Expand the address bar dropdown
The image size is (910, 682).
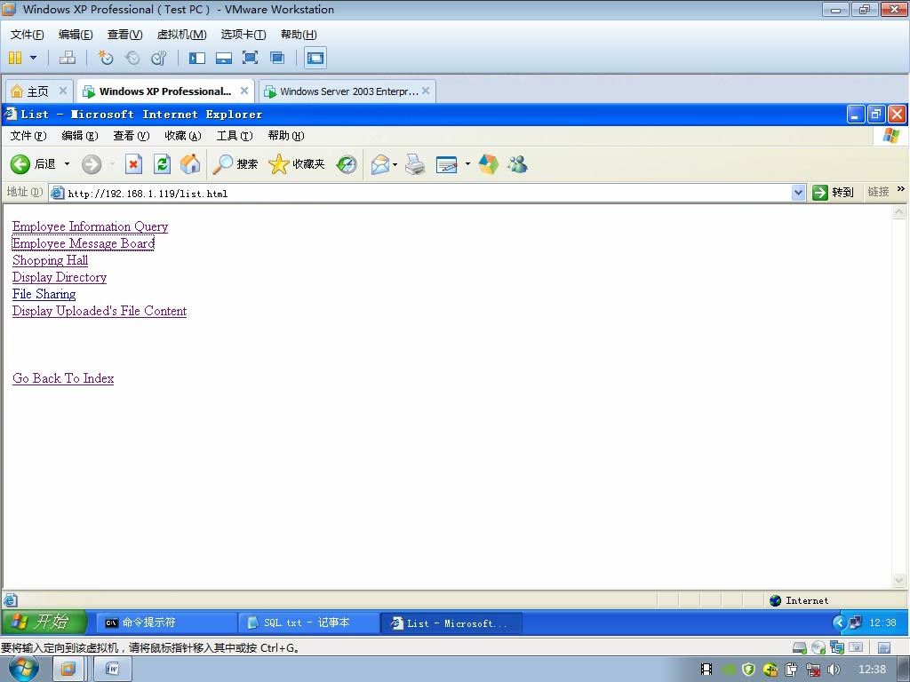tap(799, 193)
